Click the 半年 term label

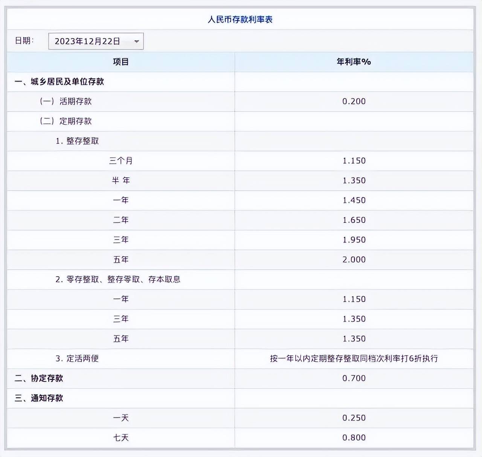coord(121,180)
